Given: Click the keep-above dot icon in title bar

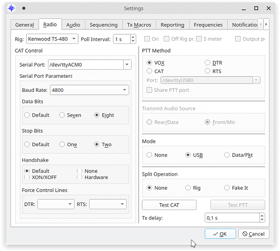Looking at the screenshot, I should [x=24, y=8].
